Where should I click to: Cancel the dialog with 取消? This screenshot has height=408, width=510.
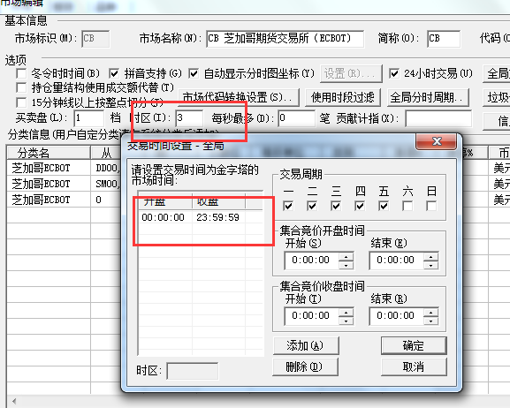click(414, 367)
